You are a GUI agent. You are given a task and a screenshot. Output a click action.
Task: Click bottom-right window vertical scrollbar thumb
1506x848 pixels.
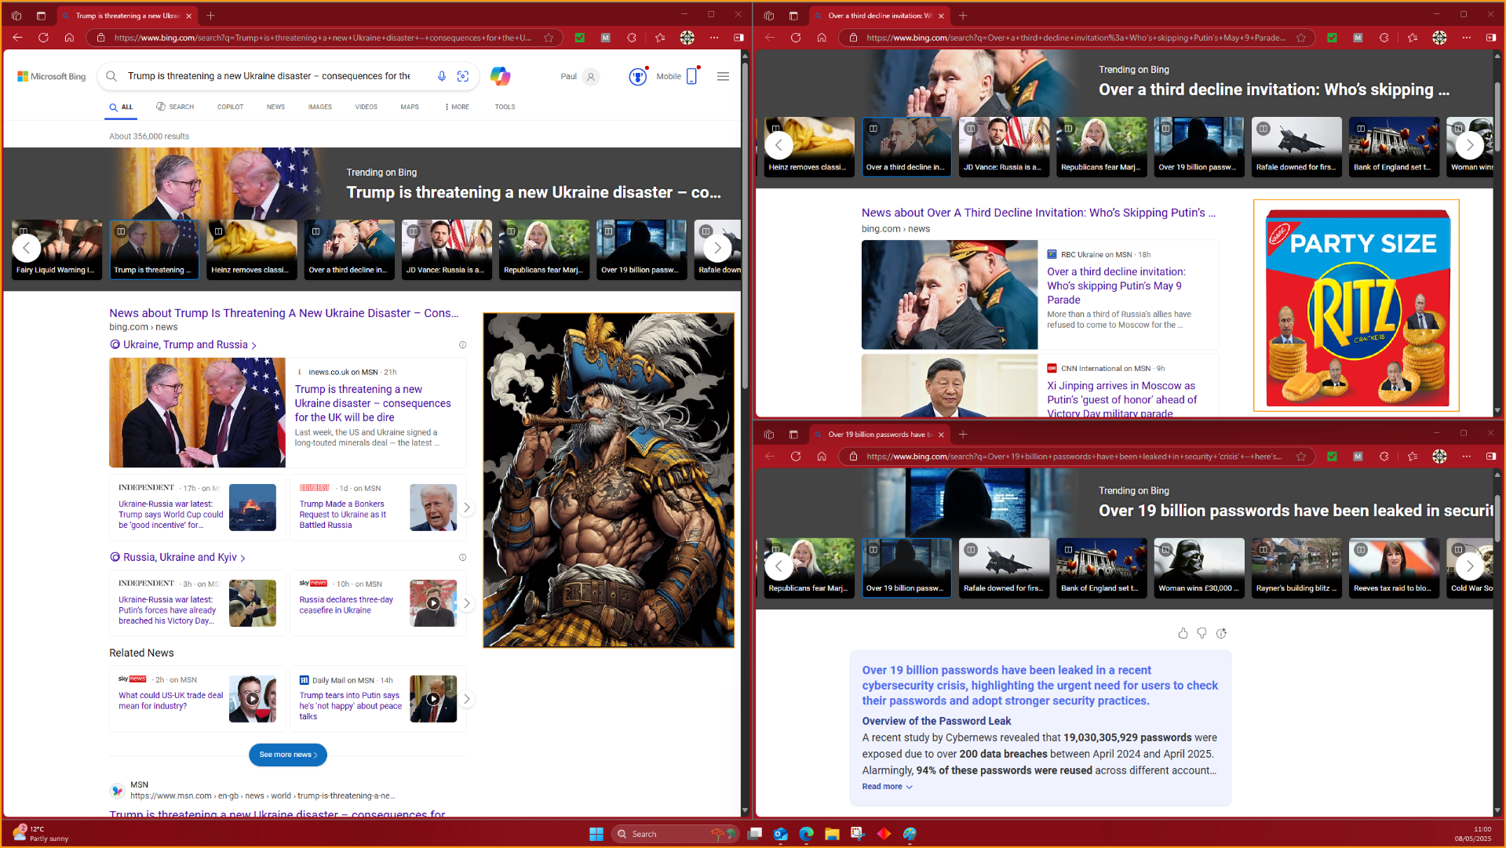pyautogui.click(x=1497, y=518)
